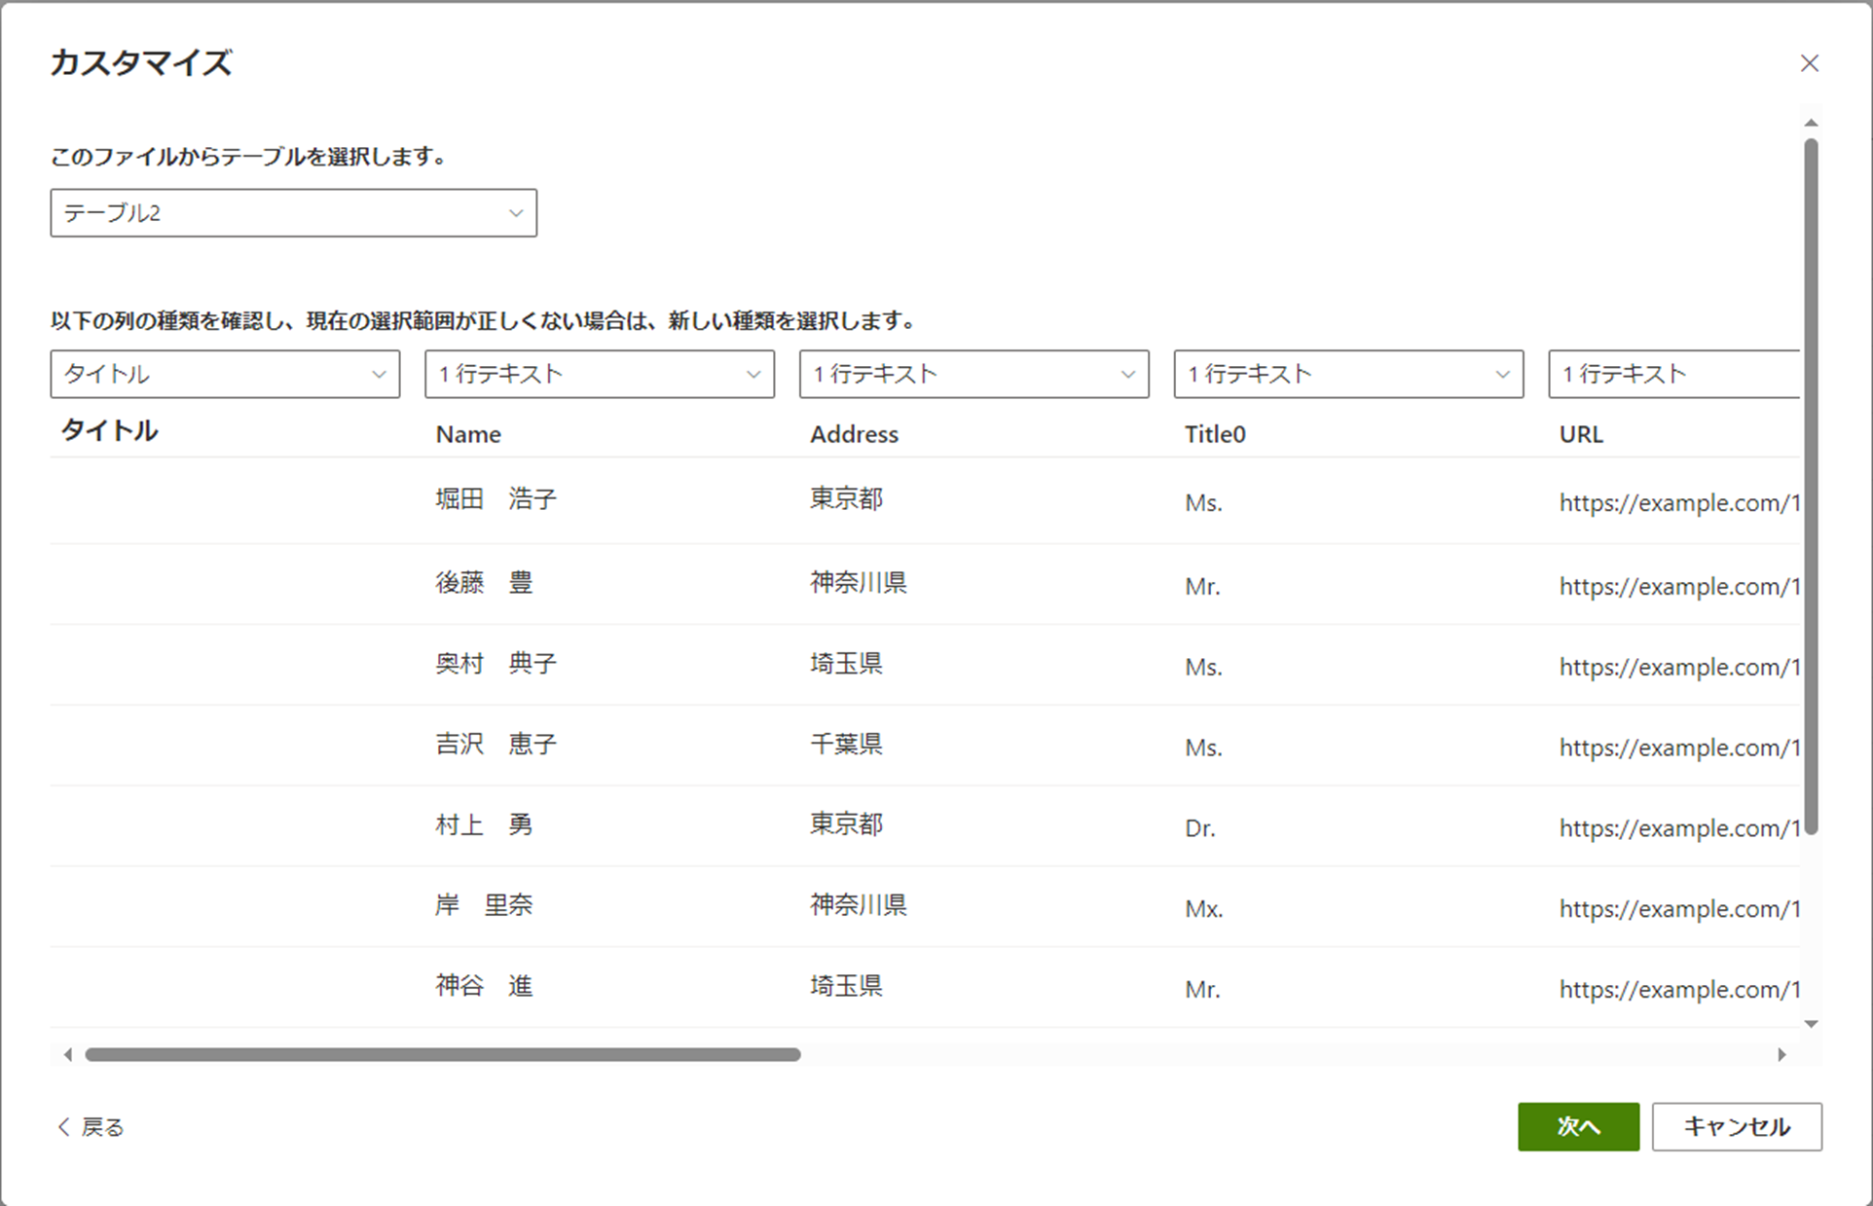Close the customize dialog with X icon

pyautogui.click(x=1809, y=63)
